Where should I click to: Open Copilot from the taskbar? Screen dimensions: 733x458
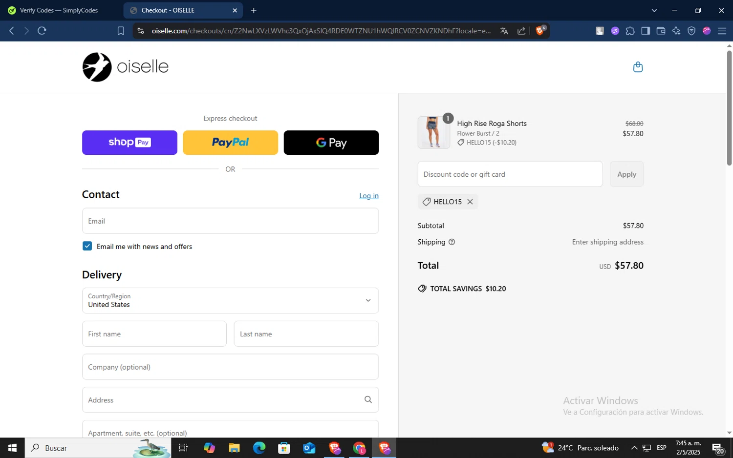click(209, 448)
